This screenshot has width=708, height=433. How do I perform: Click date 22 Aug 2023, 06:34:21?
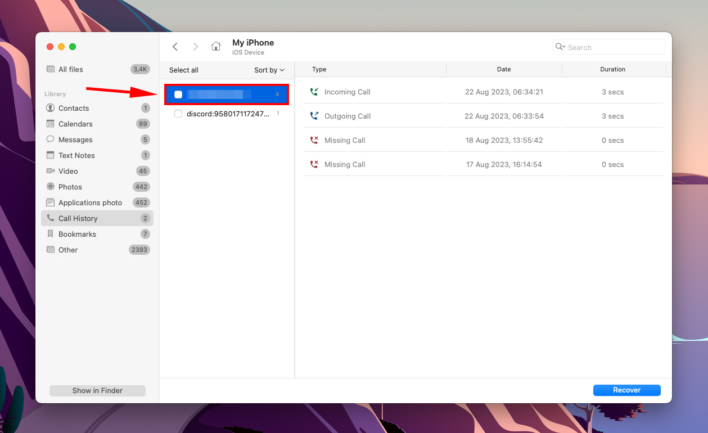[504, 92]
